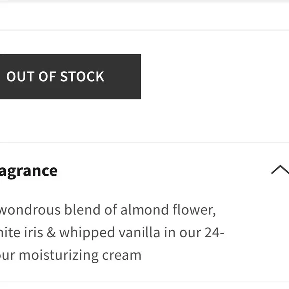This screenshot has height=289, width=289.
Task: Click the word "moisturizing" in the description
Action: tap(59, 256)
